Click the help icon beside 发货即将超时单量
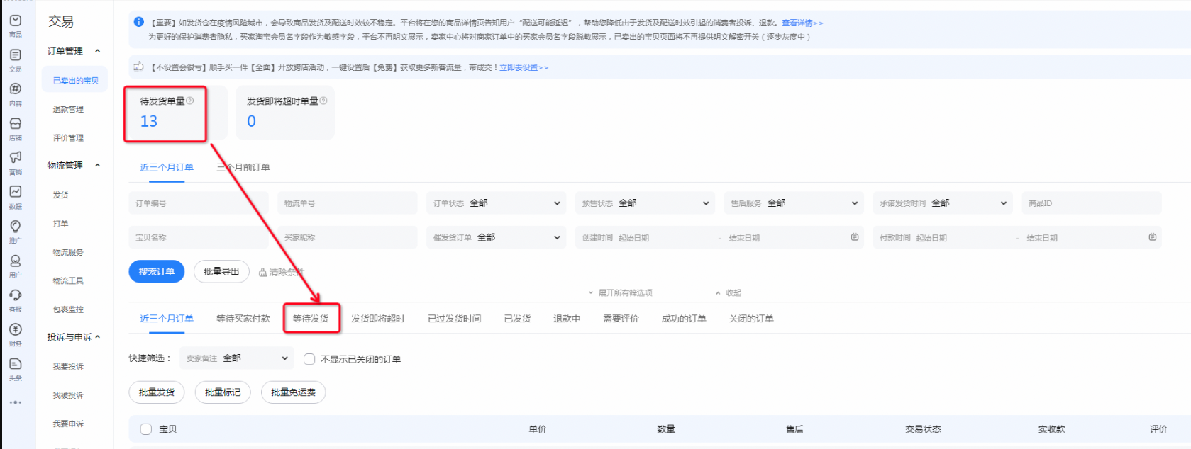This screenshot has width=1191, height=449. click(x=323, y=101)
